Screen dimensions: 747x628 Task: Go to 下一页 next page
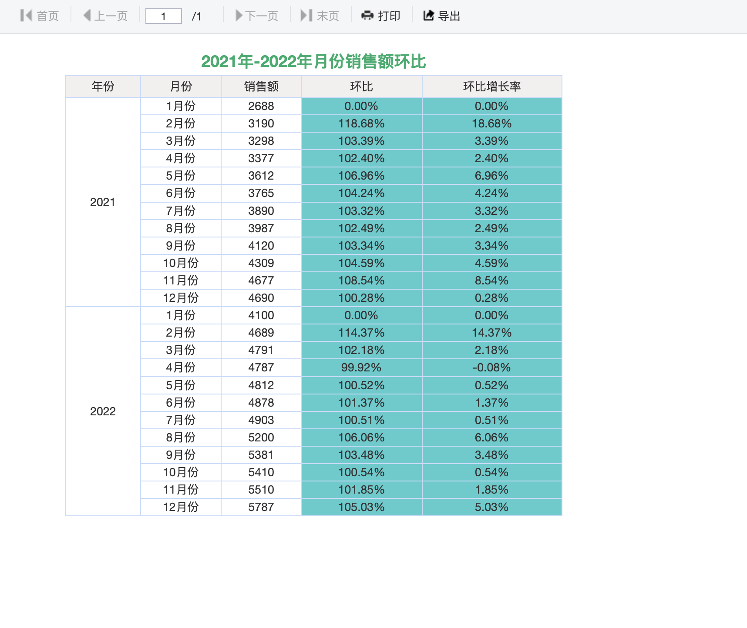(x=257, y=16)
